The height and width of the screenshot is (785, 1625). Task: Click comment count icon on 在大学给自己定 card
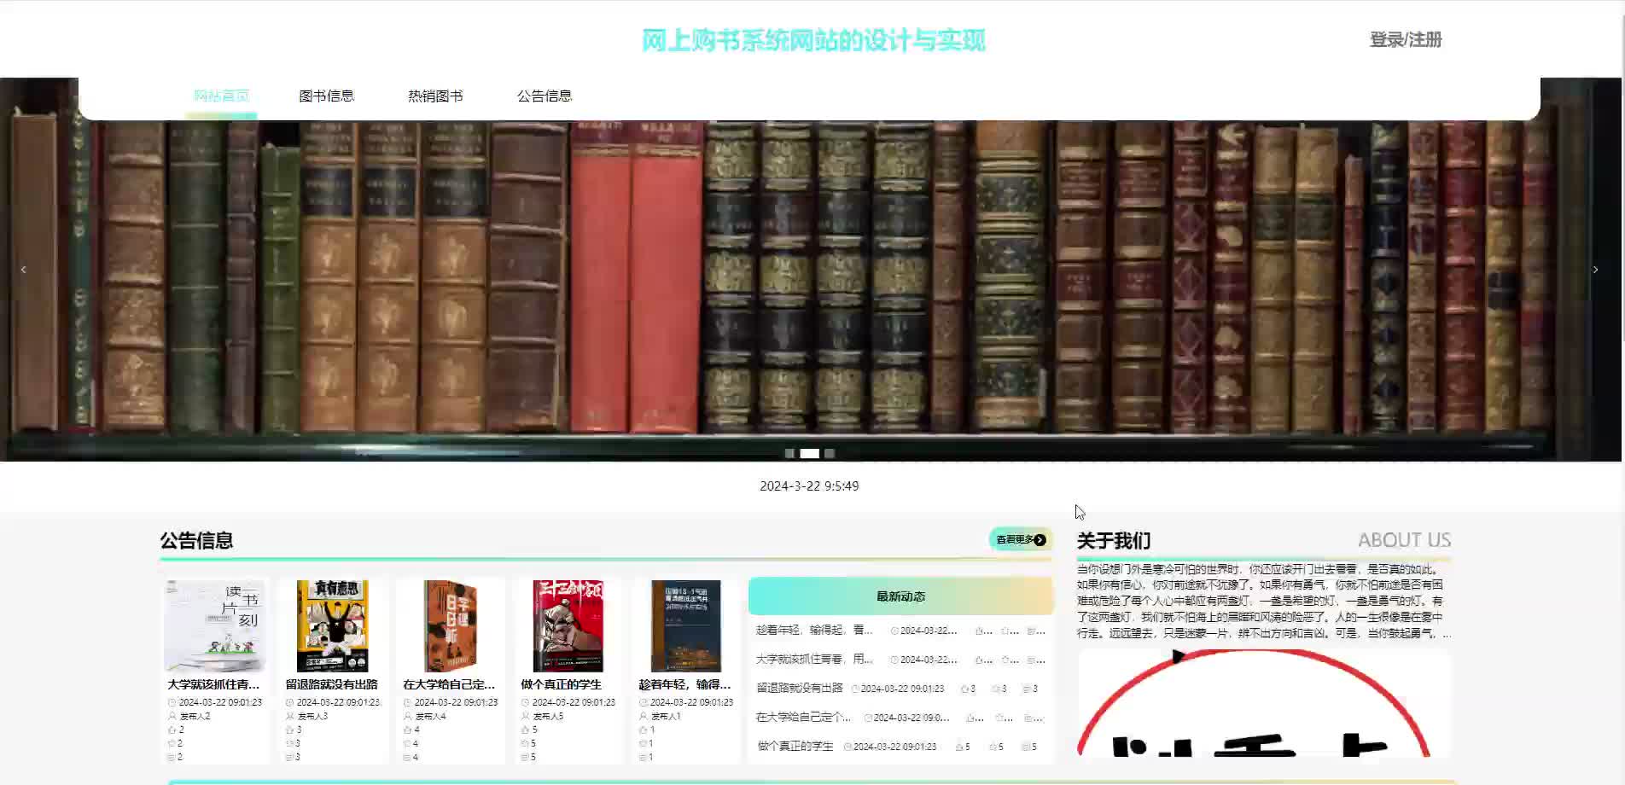[x=407, y=757]
